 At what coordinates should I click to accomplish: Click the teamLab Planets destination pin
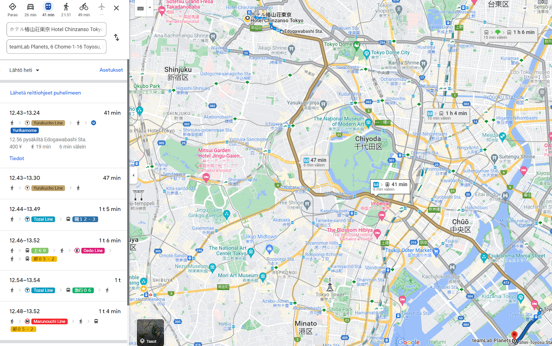[x=514, y=335]
